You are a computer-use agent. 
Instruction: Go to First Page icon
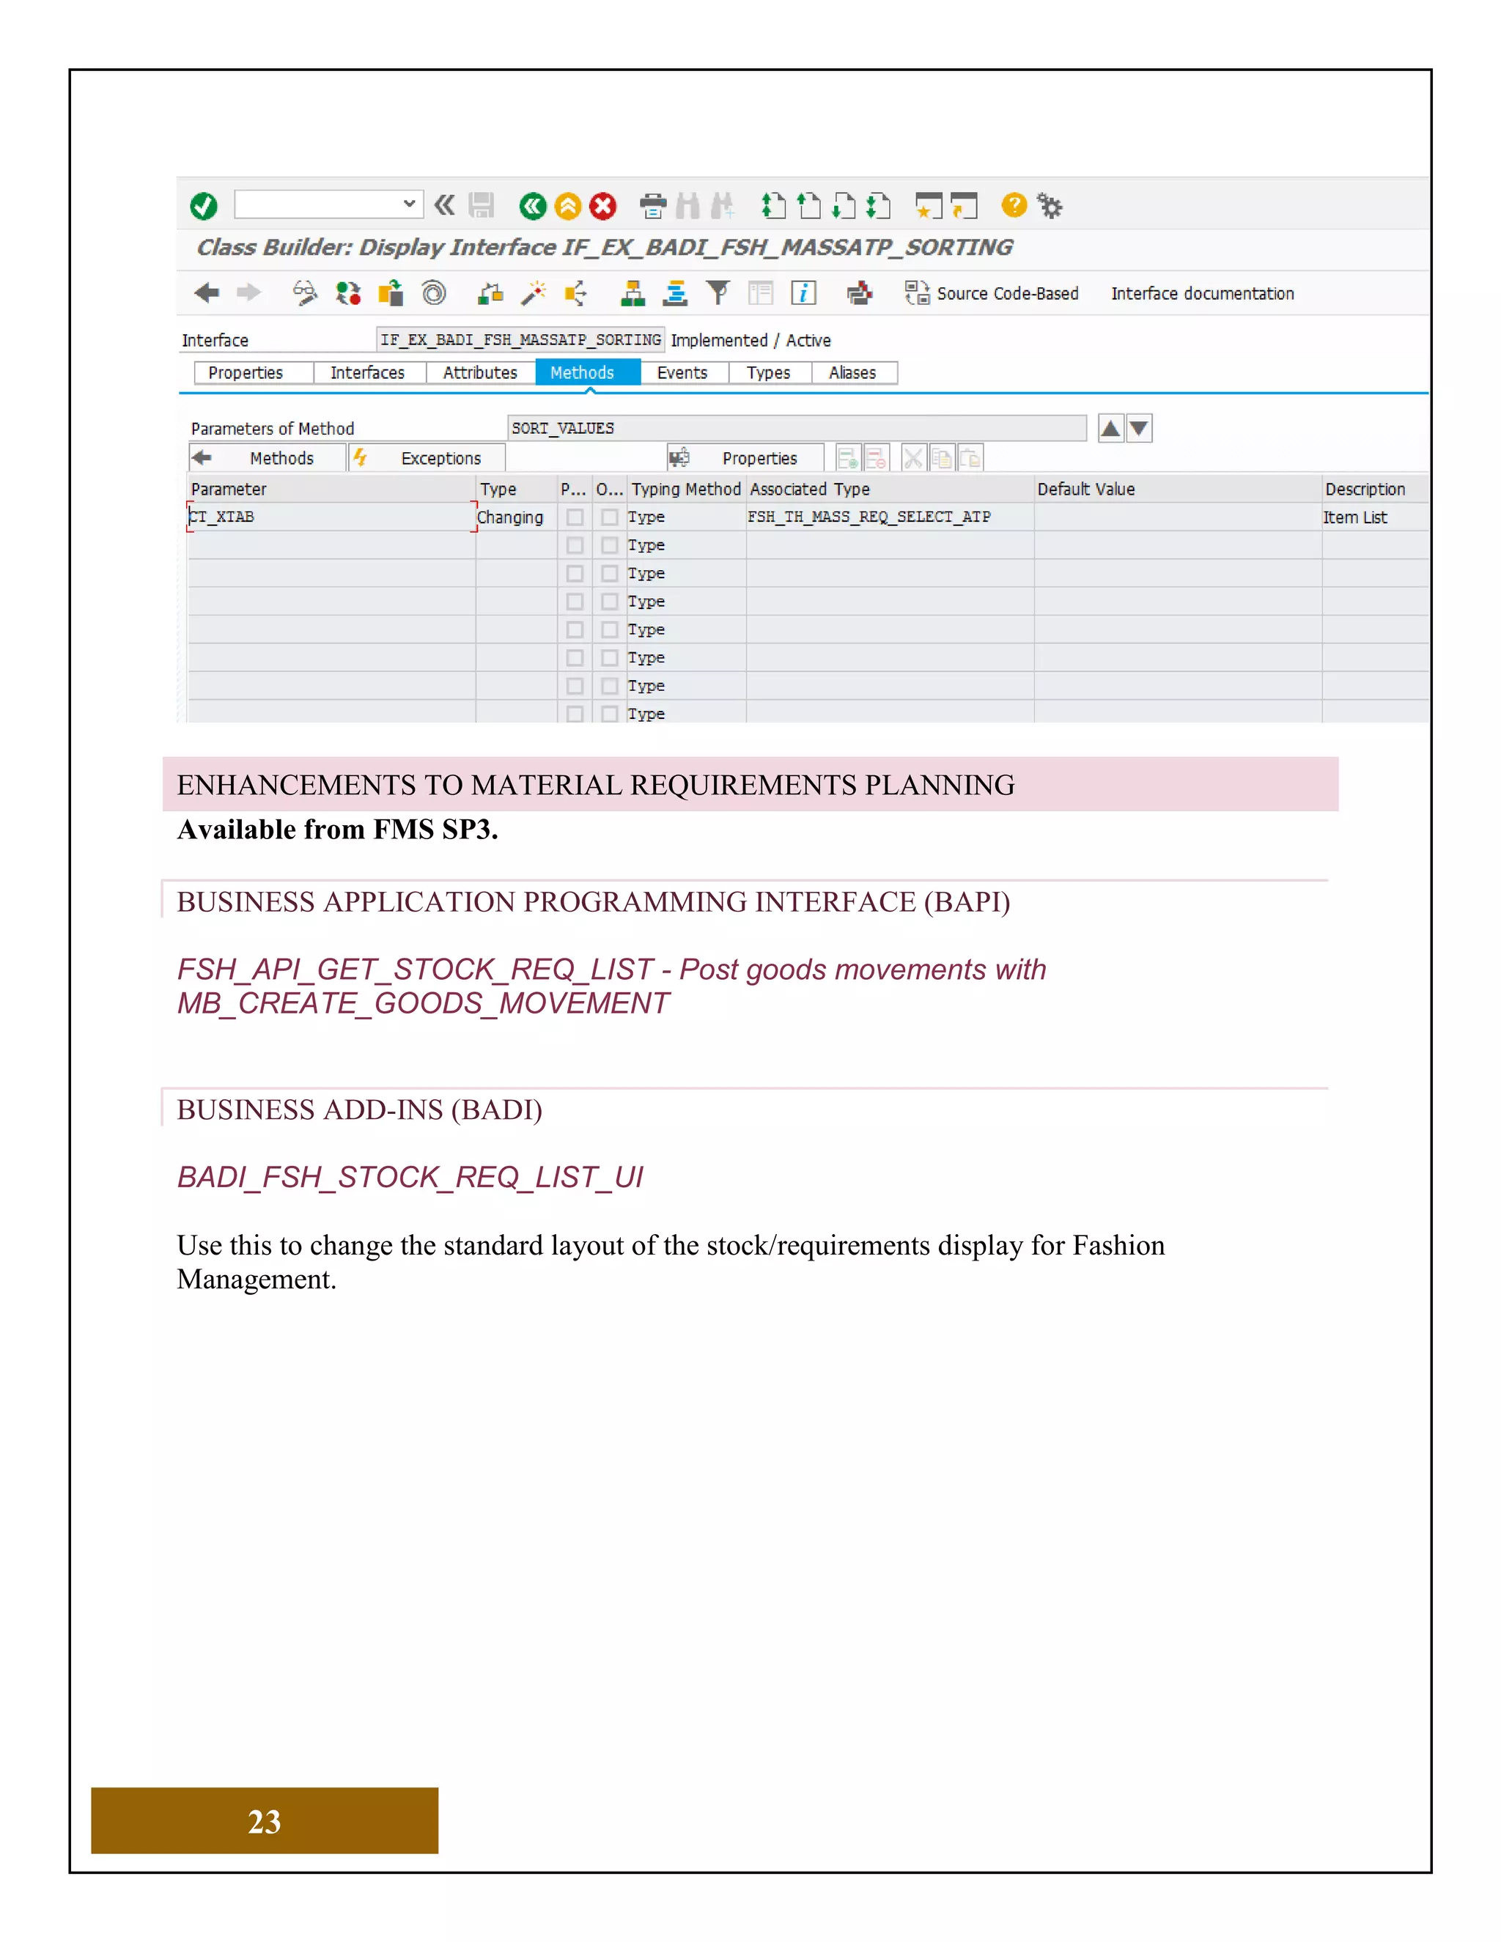tap(774, 207)
